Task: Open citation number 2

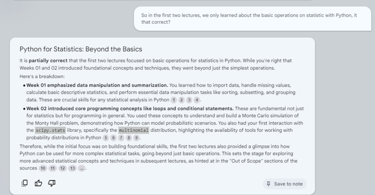Action: click(x=182, y=100)
